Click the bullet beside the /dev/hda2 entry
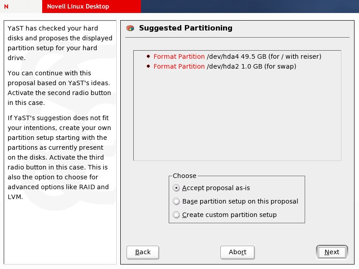Viewport: 359px width, 269px height. 149,66
